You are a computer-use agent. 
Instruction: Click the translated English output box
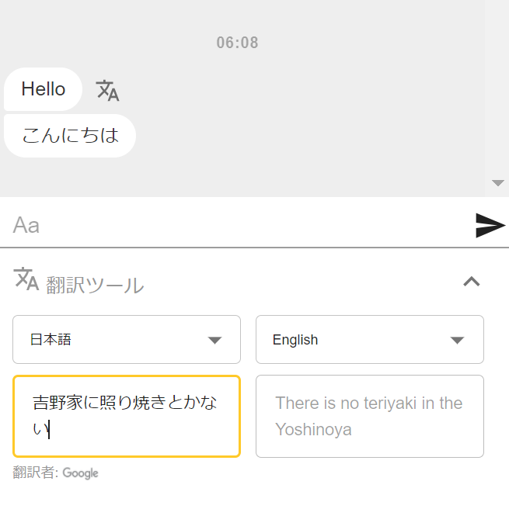click(370, 416)
